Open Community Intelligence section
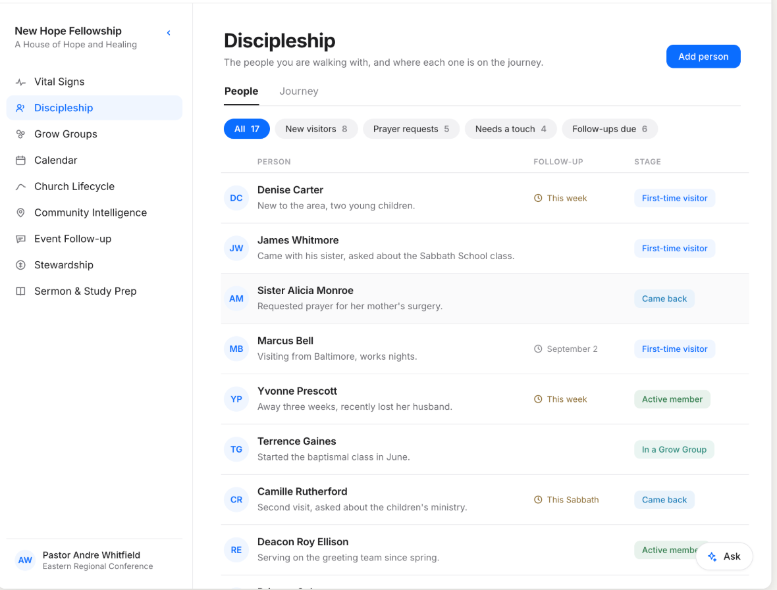 coord(94,213)
